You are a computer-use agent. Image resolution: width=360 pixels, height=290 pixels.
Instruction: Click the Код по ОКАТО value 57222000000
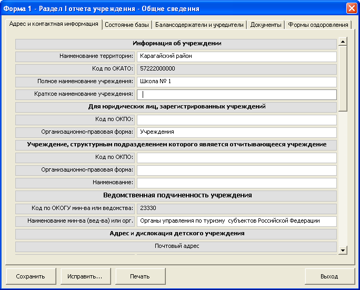(x=237, y=69)
